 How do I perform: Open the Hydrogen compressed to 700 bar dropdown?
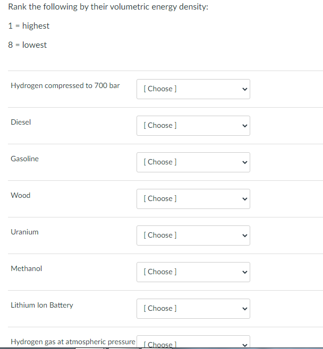pos(193,89)
